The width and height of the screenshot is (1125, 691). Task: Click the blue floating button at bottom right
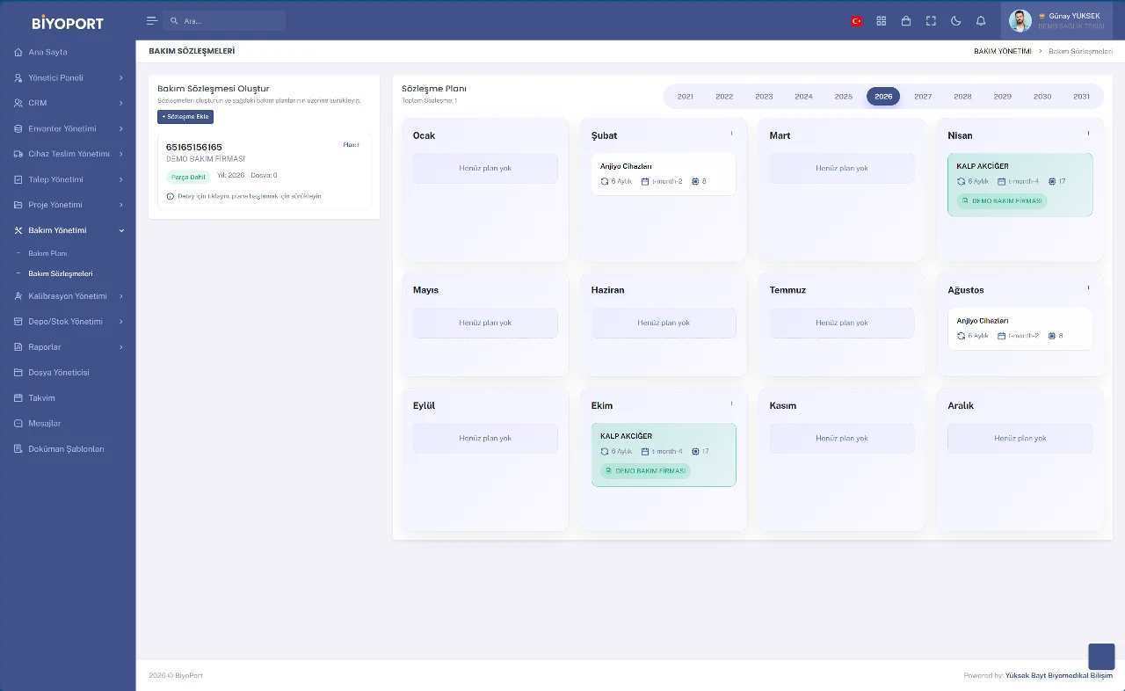pyautogui.click(x=1101, y=657)
